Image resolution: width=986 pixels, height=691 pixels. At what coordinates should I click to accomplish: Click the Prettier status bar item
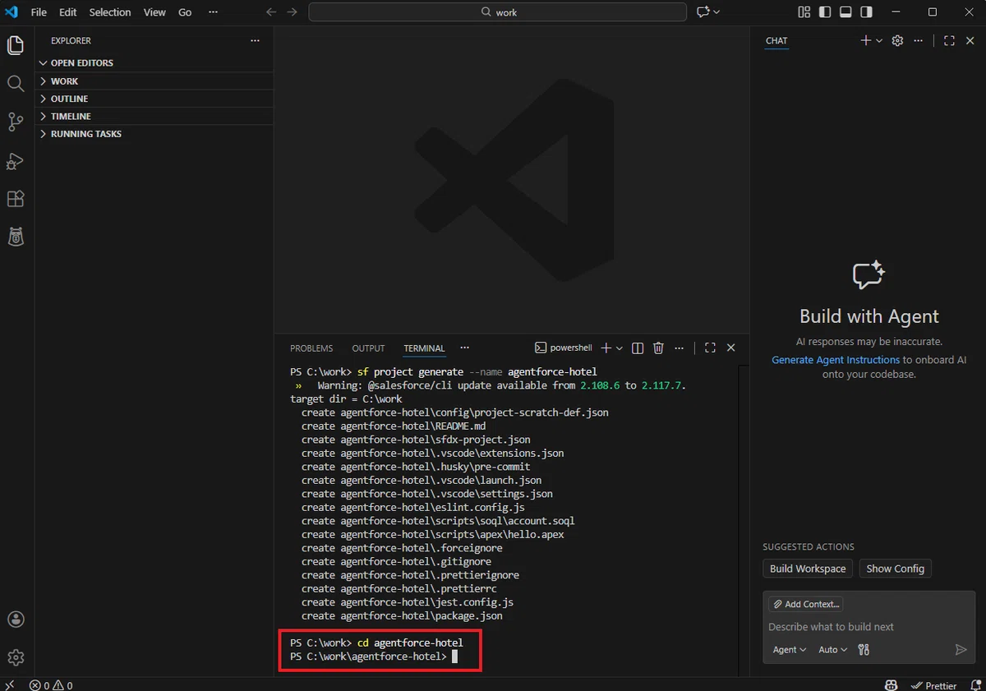(x=934, y=684)
